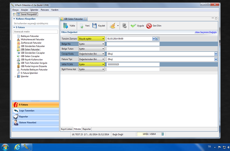Viewport: 230px width, 151px height.
Task: Open VKN/TCKN operator dropdown
Action: pyautogui.click(x=91, y=64)
